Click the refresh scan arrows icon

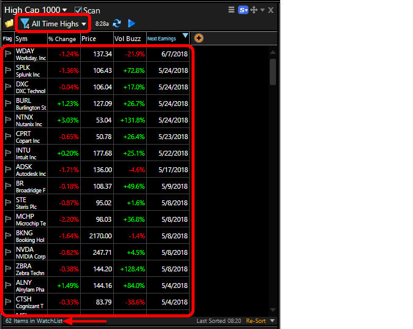point(117,23)
